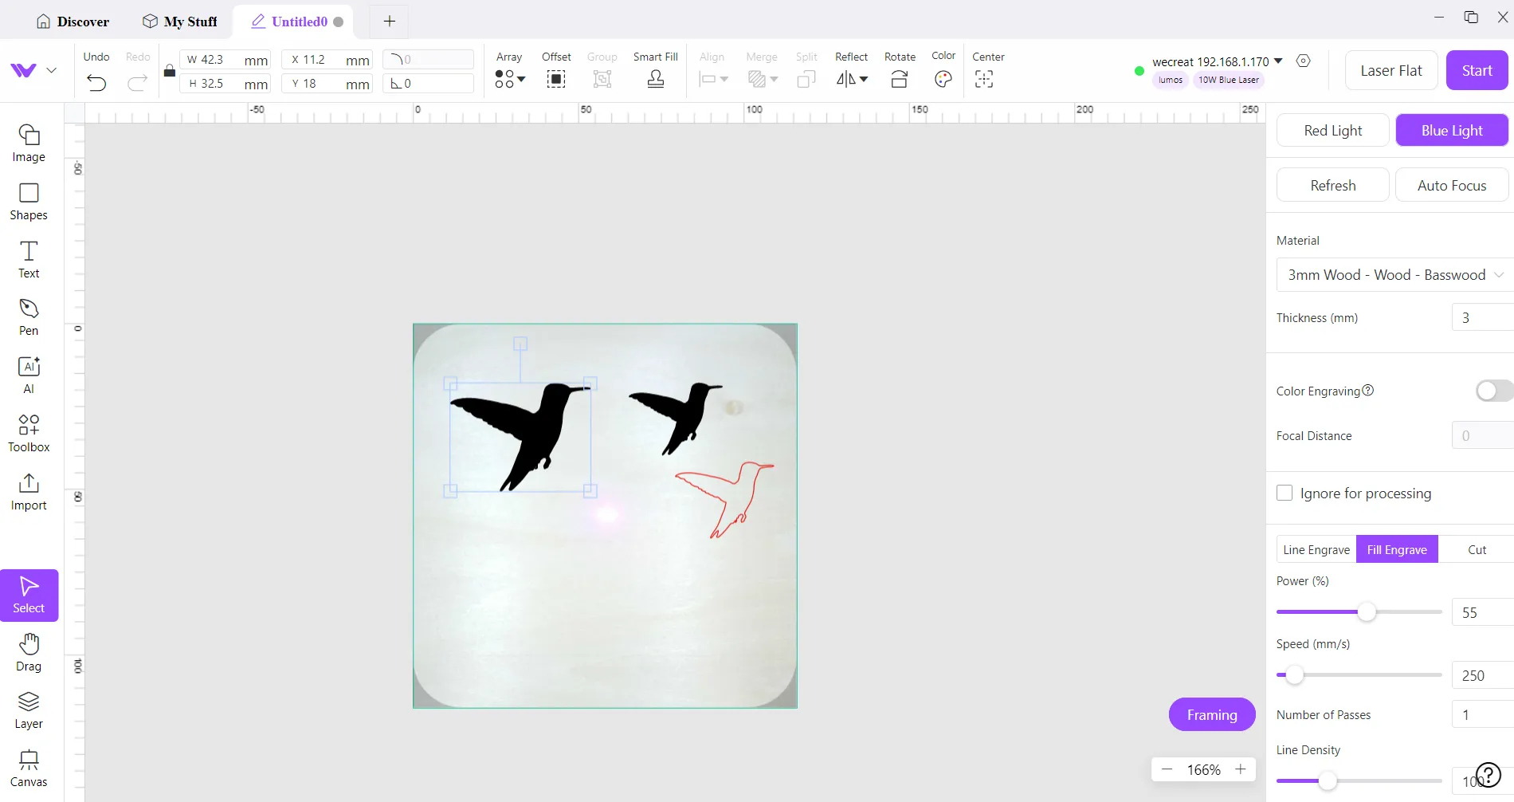Zoom out with the minus icon

tap(1167, 769)
